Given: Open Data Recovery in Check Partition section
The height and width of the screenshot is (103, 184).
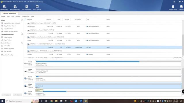Looking at the screenshot, I should click(x=6, y=51).
